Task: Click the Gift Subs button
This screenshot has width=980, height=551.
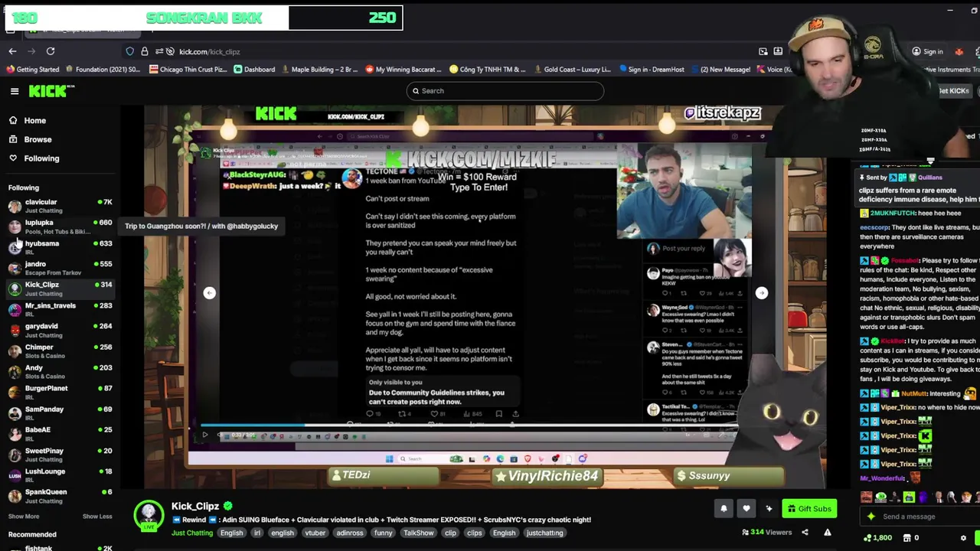Action: click(x=809, y=509)
